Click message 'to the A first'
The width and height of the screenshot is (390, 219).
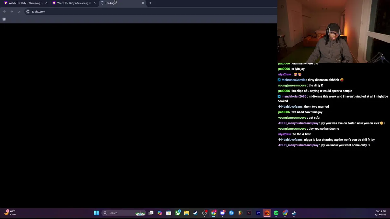click(302, 134)
